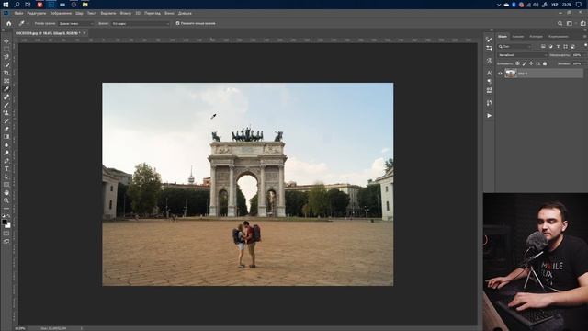Open the Character panel icon

click(489, 73)
